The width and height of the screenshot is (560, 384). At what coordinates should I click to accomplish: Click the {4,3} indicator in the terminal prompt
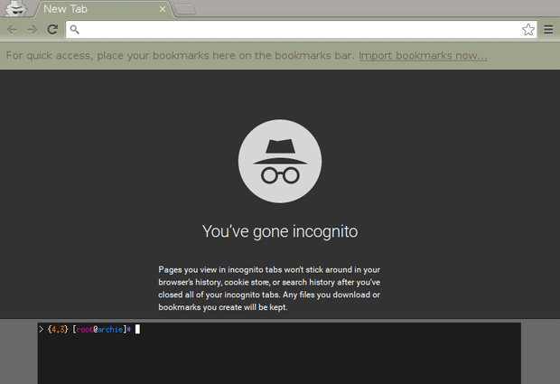pos(57,330)
